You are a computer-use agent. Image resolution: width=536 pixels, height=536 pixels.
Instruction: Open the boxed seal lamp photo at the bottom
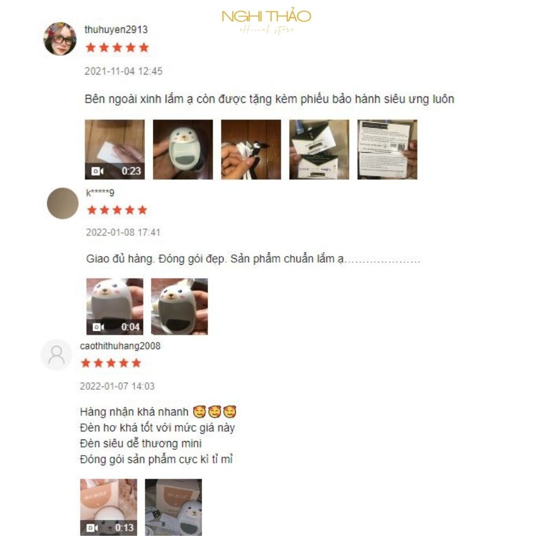173,507
